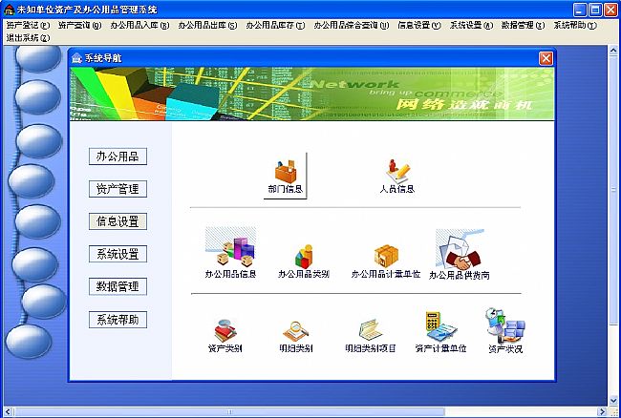Select the 办公用品 navigation button
This screenshot has height=418, width=621.
[118, 157]
